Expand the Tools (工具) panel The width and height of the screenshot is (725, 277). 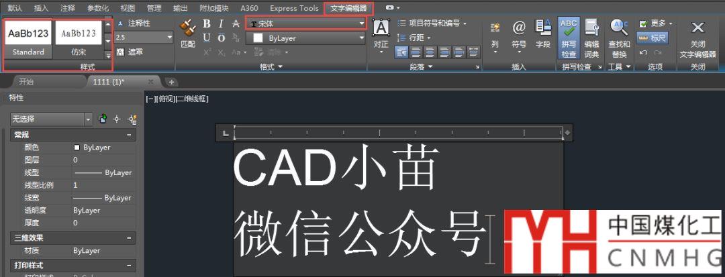coord(619,67)
